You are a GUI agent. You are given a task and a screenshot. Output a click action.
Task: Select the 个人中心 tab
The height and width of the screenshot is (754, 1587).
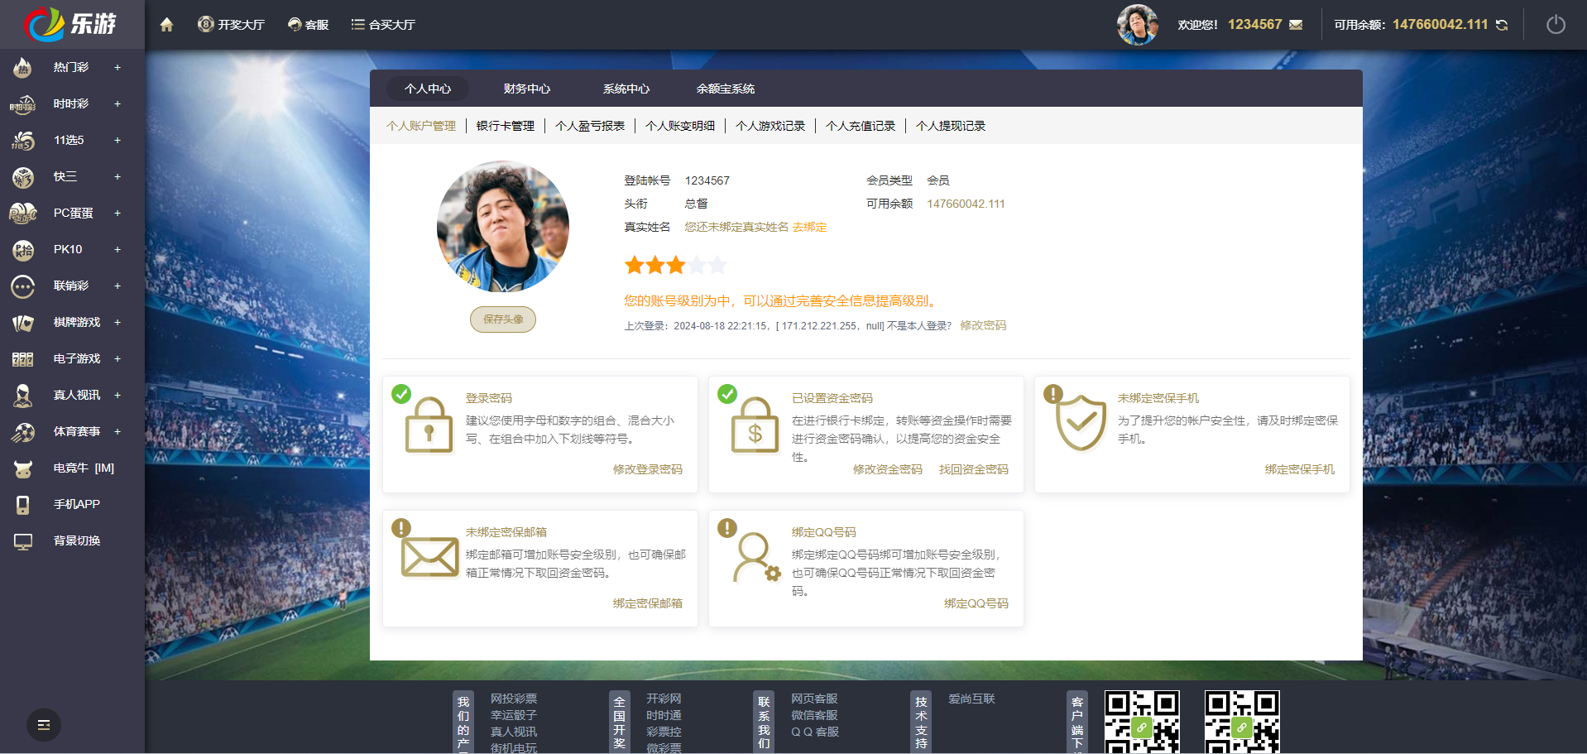pos(428,89)
